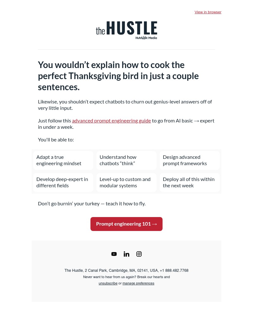The image size is (253, 324).
Task: Open The Hustle's YouTube channel icon
Action: [114, 254]
